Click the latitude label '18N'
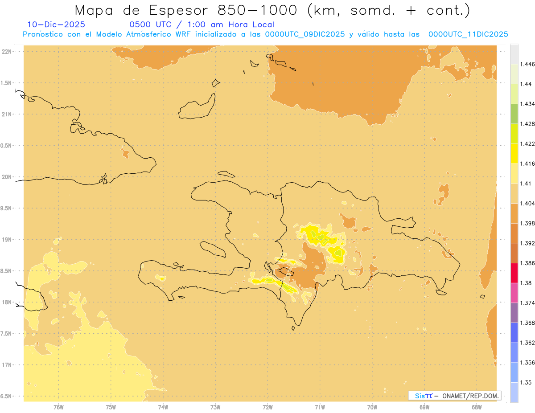Screen dimensions: 535x413 click(8, 303)
